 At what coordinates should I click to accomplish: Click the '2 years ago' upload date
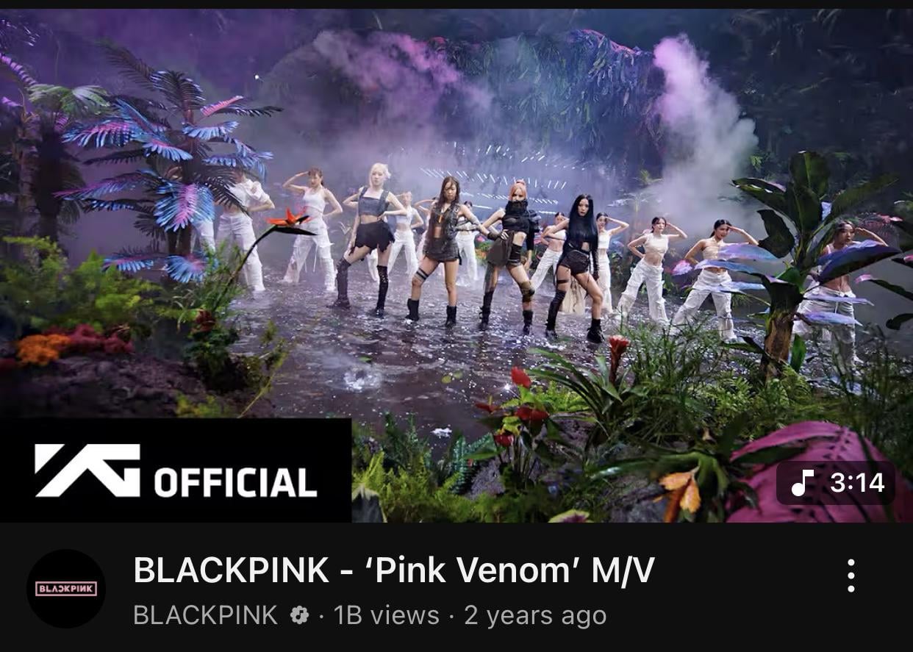[535, 615]
